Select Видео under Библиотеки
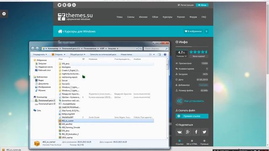 (41, 80)
